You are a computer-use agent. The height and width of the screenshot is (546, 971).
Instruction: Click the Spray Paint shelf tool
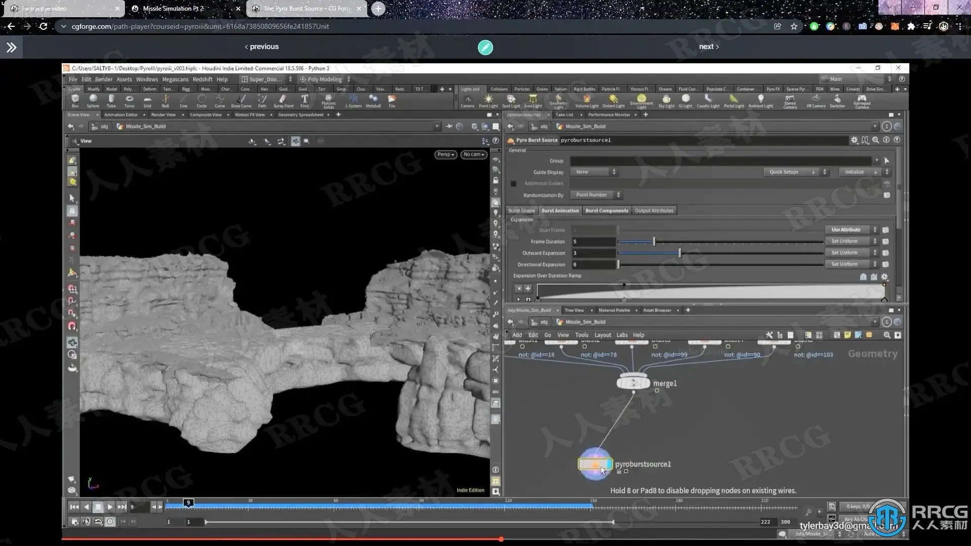tap(283, 100)
